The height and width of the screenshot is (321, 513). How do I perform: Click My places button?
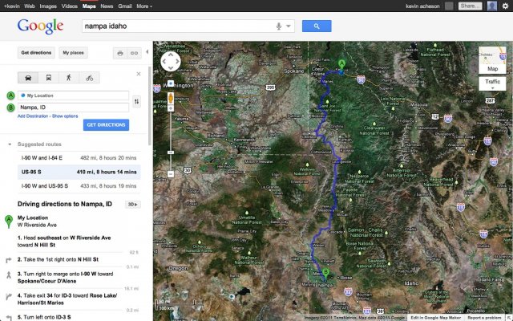tap(73, 53)
